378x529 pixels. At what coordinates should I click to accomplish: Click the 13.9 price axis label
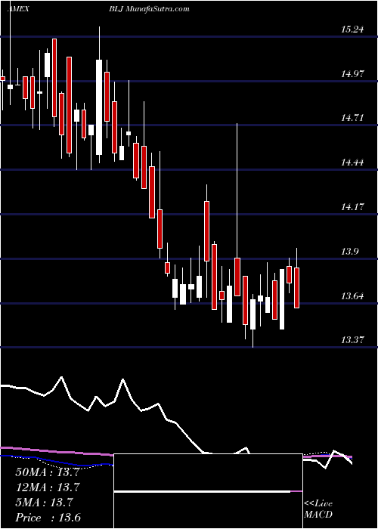click(x=350, y=252)
